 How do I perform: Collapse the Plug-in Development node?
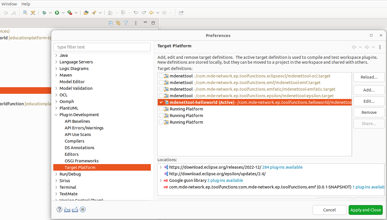pyautogui.click(x=56, y=115)
